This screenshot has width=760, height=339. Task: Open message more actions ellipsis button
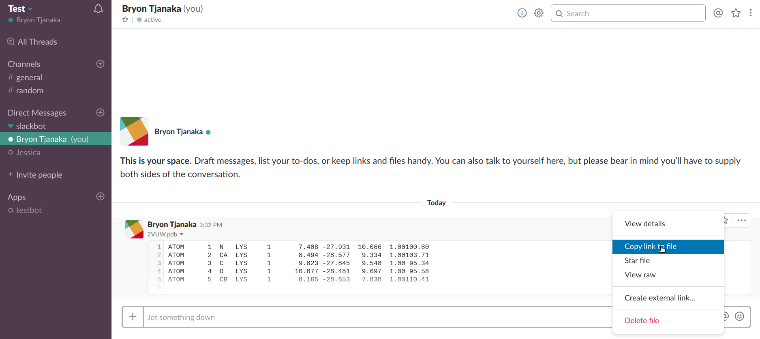(x=742, y=221)
